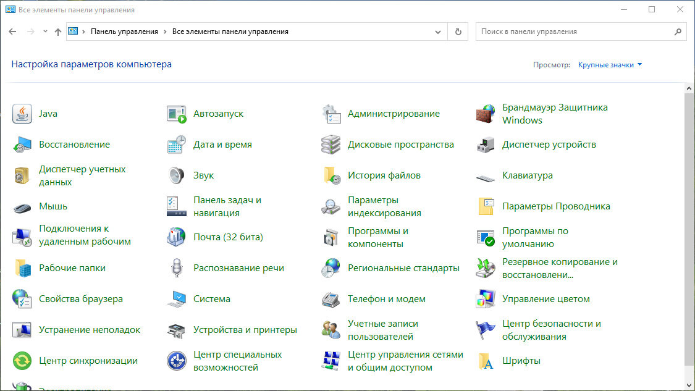Open the Крупные значки view dropdown
695x391 pixels.
(610, 65)
